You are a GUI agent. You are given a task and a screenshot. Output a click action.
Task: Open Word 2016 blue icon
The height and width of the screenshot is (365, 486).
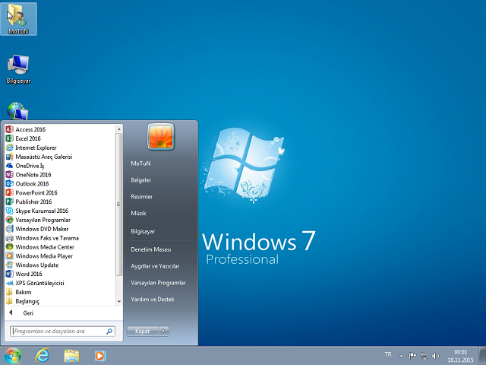(10, 274)
